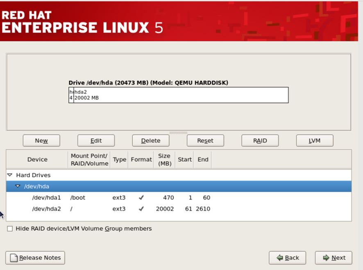
Task: Open the LVM configuration button
Action: click(x=315, y=141)
